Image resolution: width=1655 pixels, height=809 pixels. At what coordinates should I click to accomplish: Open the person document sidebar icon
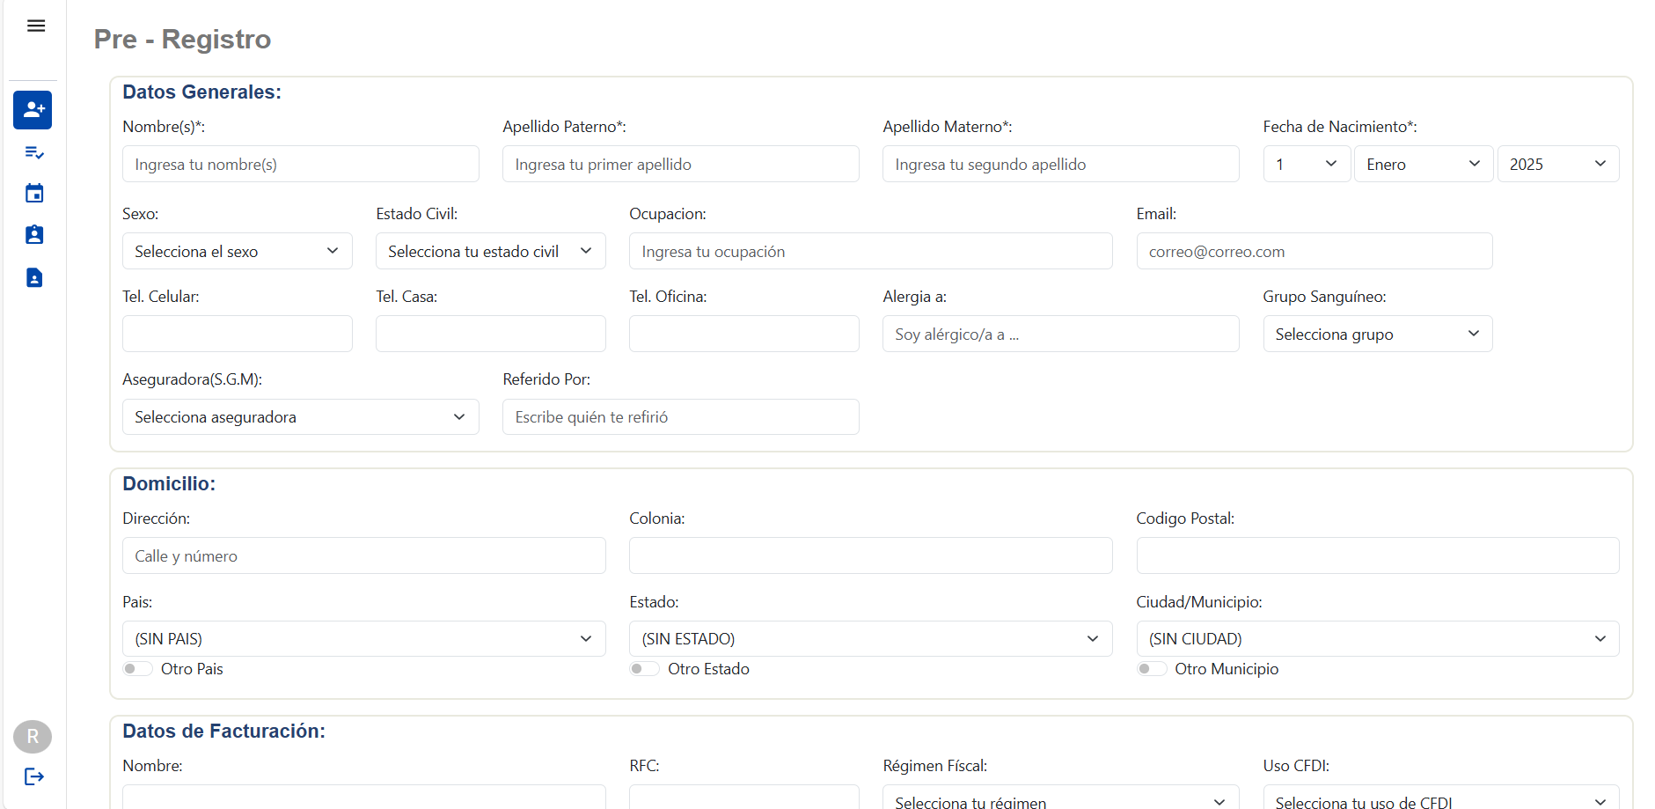34,278
